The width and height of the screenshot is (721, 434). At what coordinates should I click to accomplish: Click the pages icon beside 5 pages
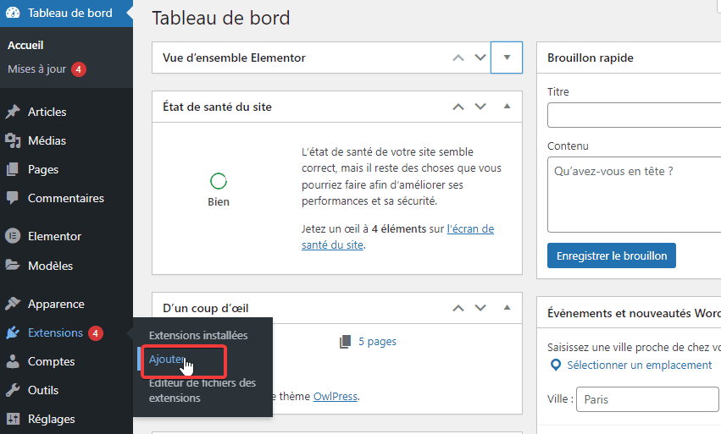(346, 342)
